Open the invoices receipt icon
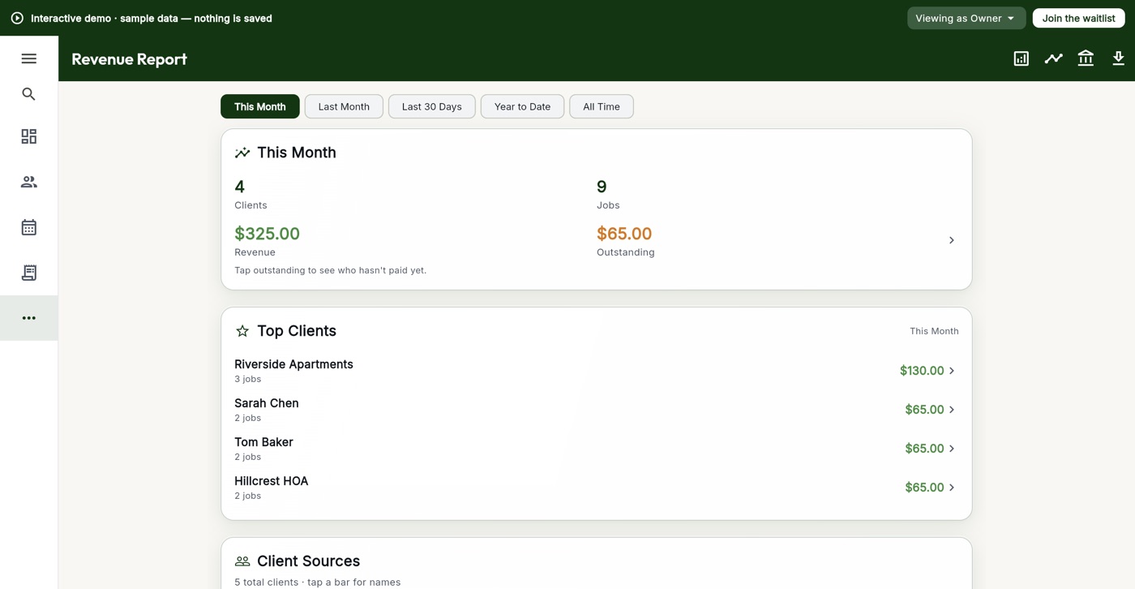The height and width of the screenshot is (589, 1135). coord(28,273)
